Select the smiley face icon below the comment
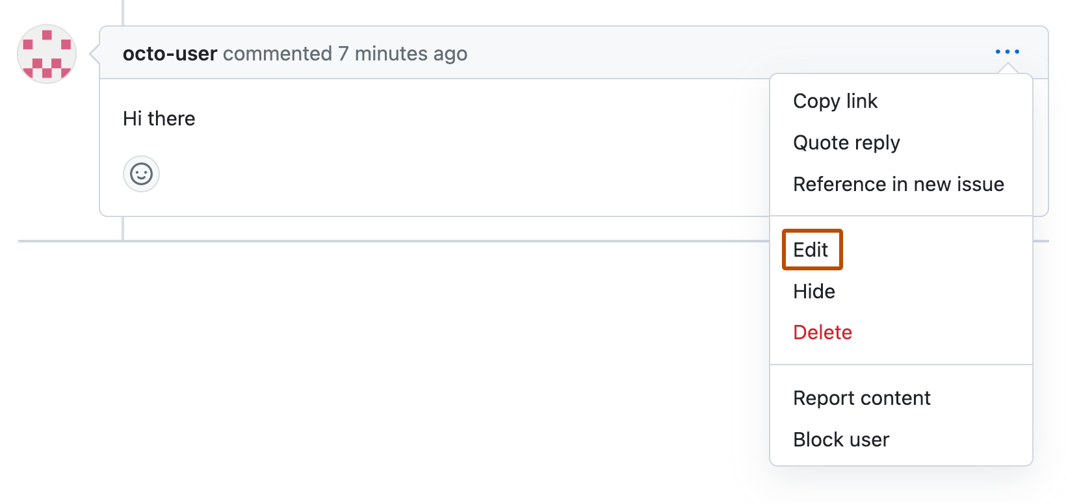 coord(141,174)
